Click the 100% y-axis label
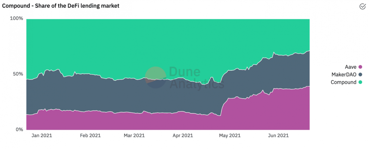Image resolution: width=369 pixels, height=149 pixels. [x=17, y=18]
